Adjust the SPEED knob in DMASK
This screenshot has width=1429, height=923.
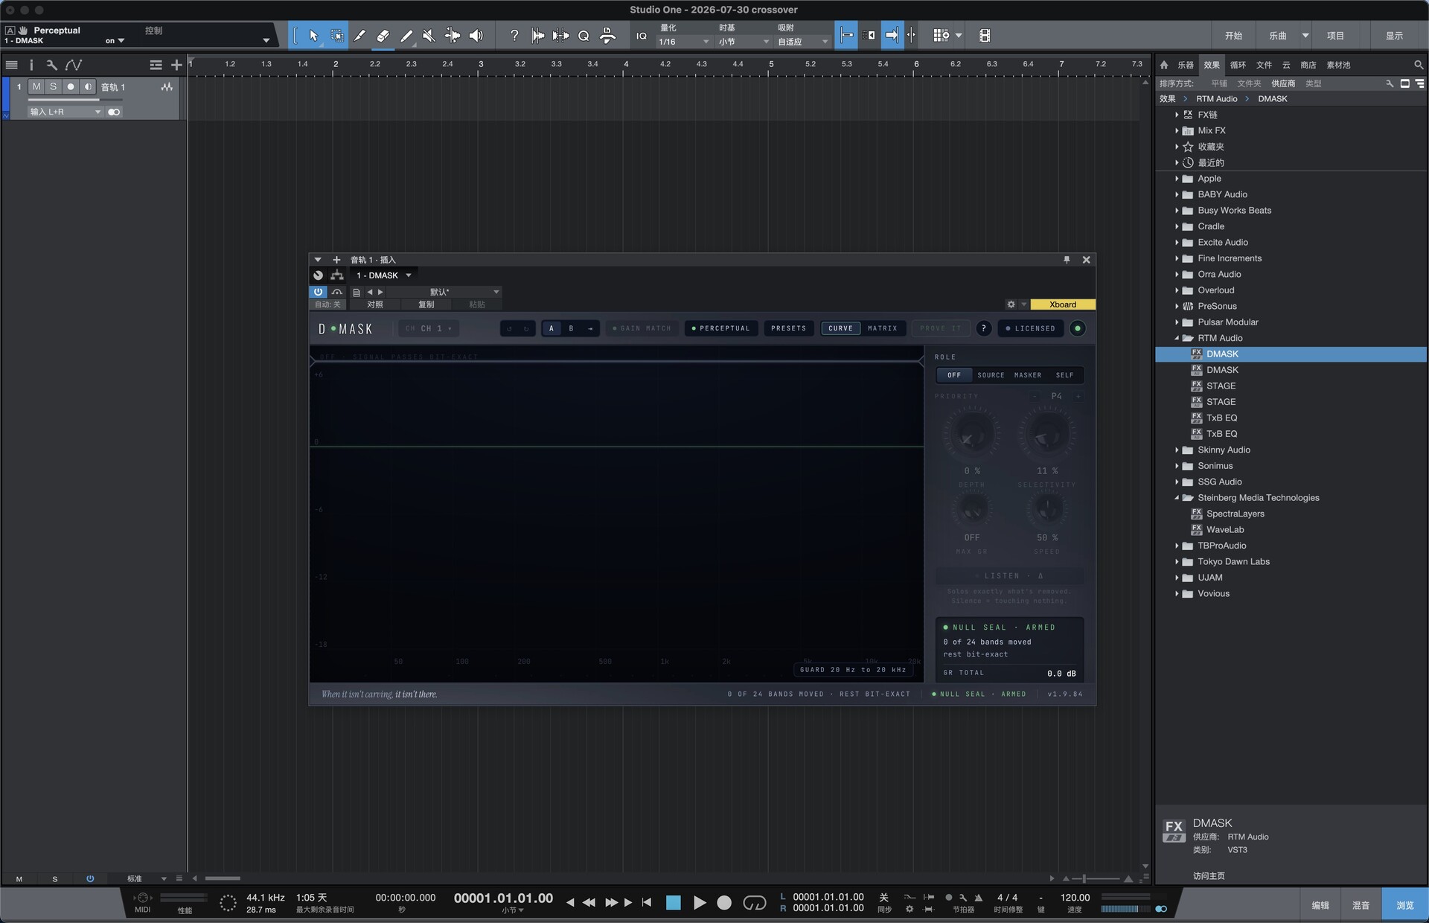click(1047, 509)
